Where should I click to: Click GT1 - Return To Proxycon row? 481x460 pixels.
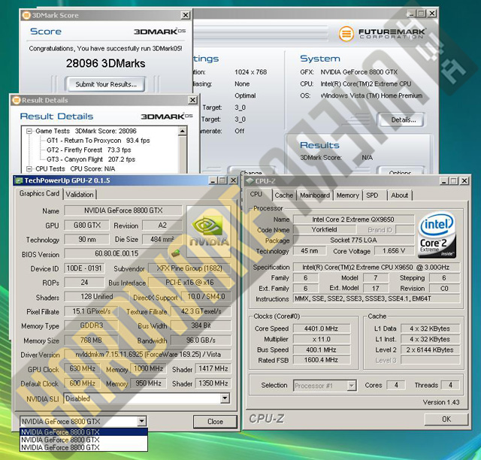[98, 141]
